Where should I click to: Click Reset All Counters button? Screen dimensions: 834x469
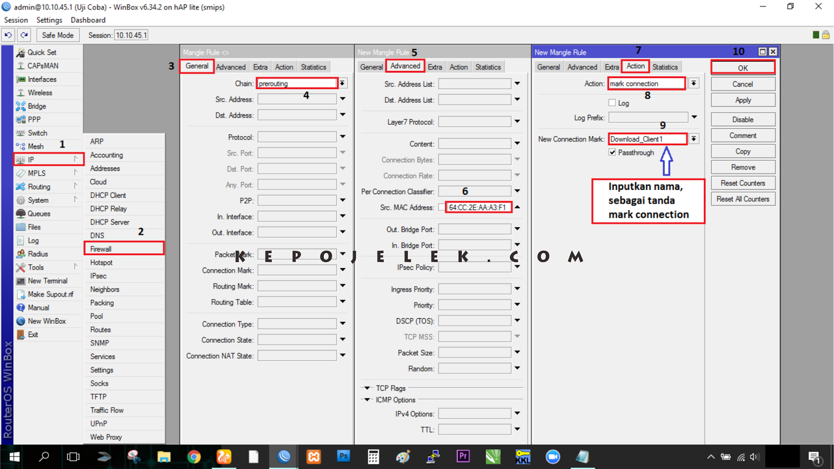coord(743,199)
